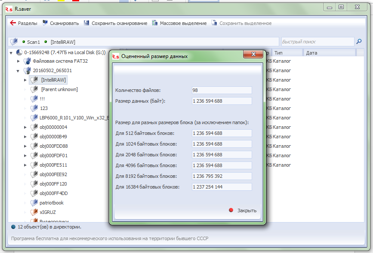This screenshot has width=373, height=253.
Task: Click the search magnifier icon
Action: (359, 42)
